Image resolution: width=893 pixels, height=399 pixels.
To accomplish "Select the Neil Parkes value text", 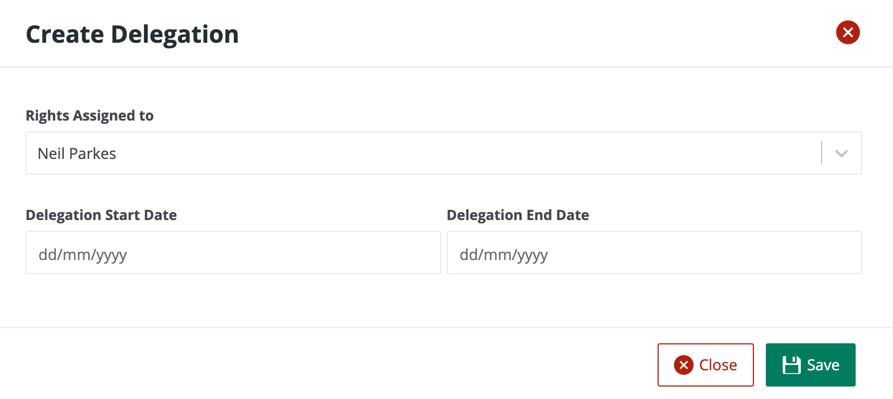I will coord(76,153).
